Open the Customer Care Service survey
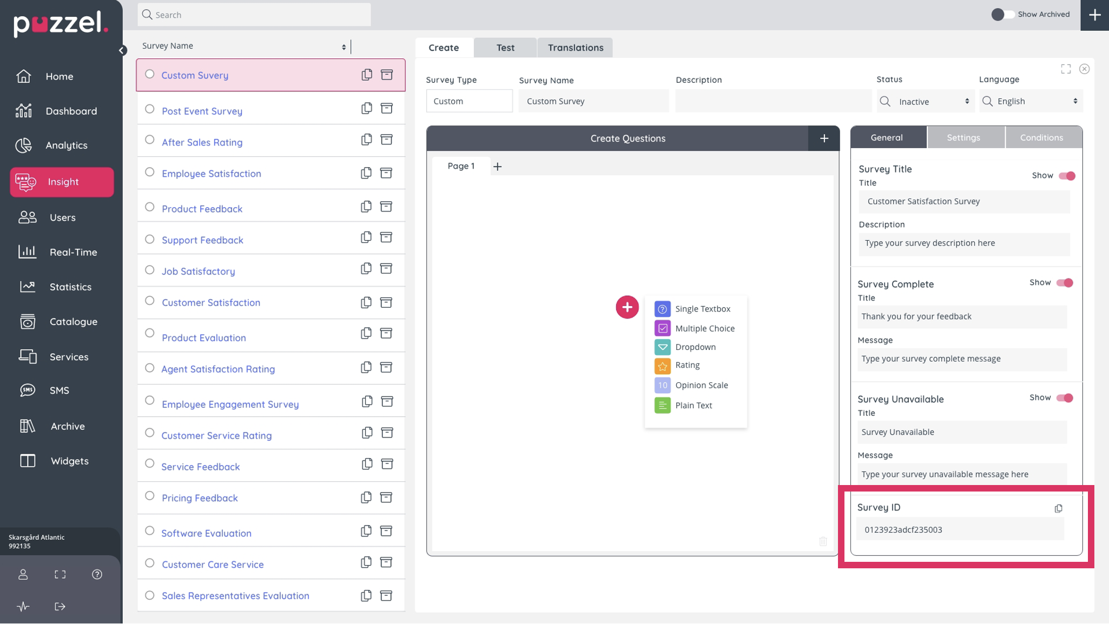This screenshot has height=624, width=1109. pyautogui.click(x=213, y=564)
